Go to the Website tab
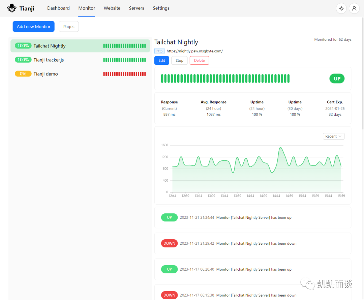Screen dimensions: 364x300 [x=112, y=8]
